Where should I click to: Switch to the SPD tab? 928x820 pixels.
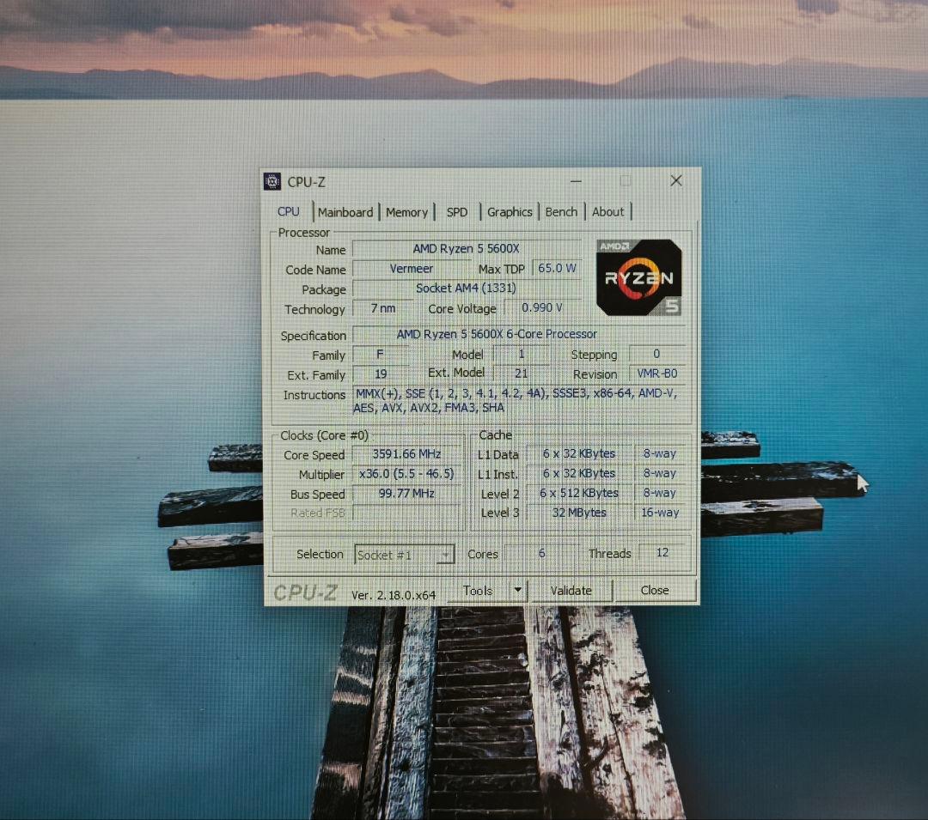pyautogui.click(x=457, y=212)
